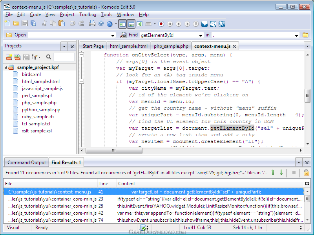314x235 pixels.
Task: Run last recorded macro play button
Action: (x=187, y=24)
